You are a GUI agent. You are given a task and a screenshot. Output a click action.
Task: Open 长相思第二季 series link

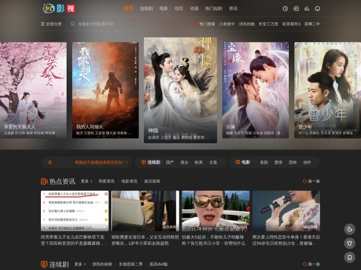pos(131,264)
